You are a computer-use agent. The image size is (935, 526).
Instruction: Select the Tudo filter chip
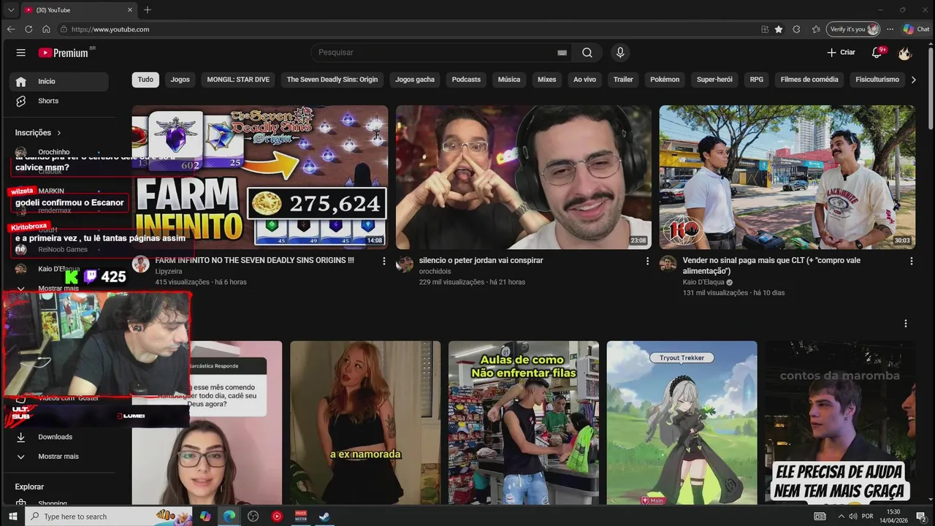coord(145,79)
